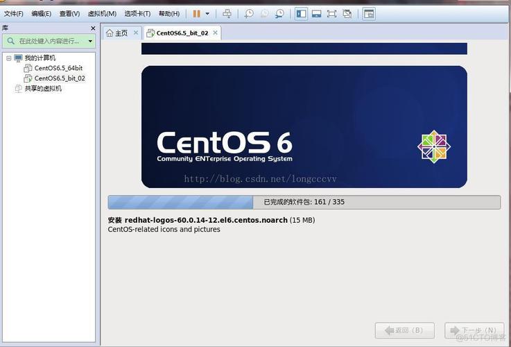511x347 pixels.
Task: Switch to the 主页 tab
Action: click(121, 33)
